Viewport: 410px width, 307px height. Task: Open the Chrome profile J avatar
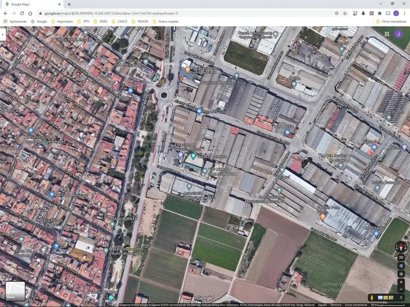(396, 13)
